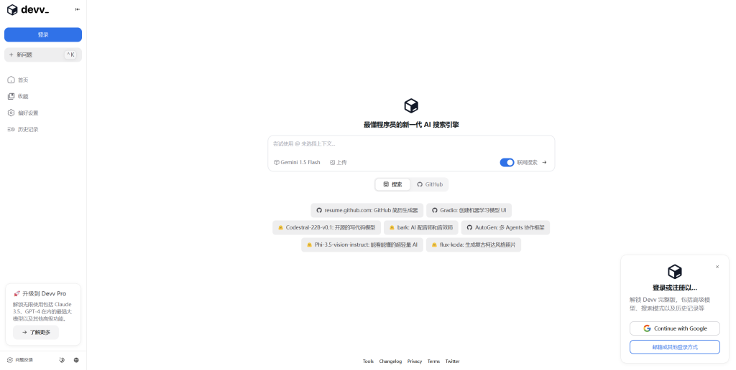The image size is (736, 370).
Task: Click the 升级到 Devv Pro heading
Action: pos(40,294)
